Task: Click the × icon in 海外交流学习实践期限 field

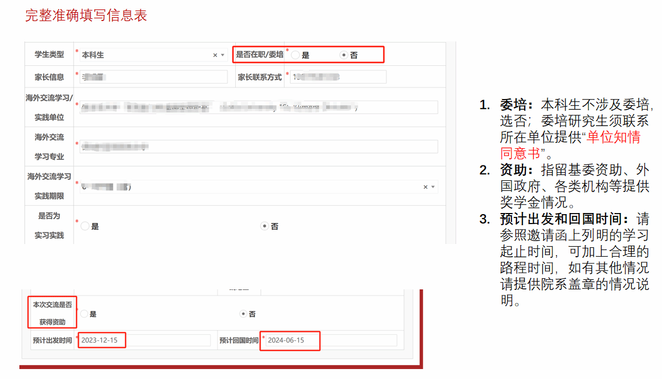Action: [x=425, y=187]
